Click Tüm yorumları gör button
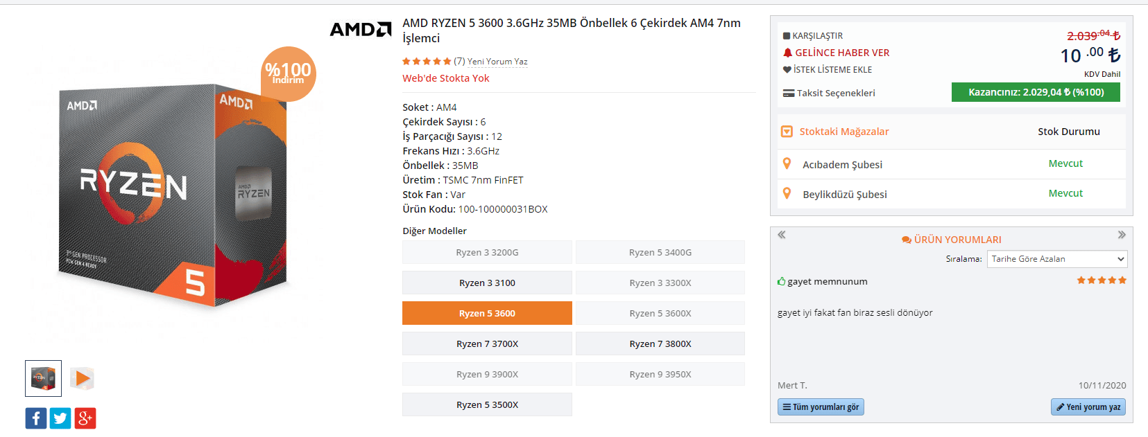Viewport: 1148px width, 437px height. [821, 407]
